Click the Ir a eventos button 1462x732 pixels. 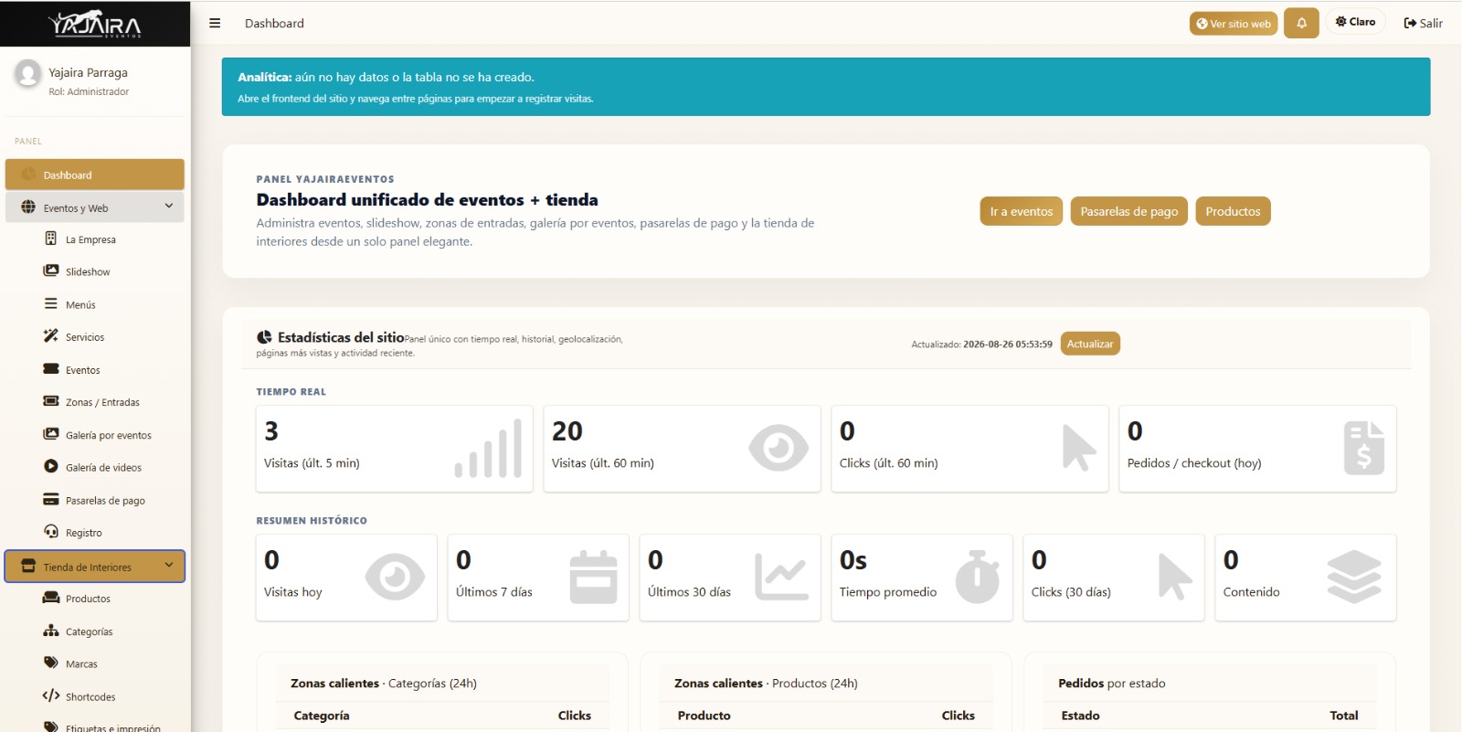[1022, 211]
